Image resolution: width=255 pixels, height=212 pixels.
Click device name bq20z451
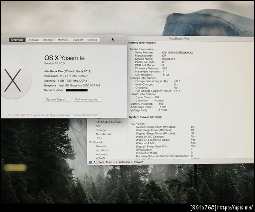tap(168, 59)
